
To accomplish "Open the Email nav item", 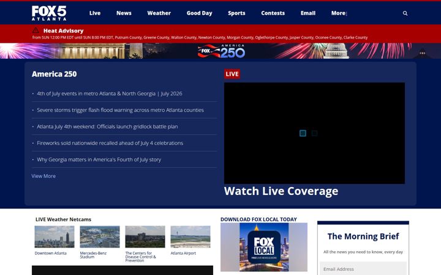I will point(308,13).
